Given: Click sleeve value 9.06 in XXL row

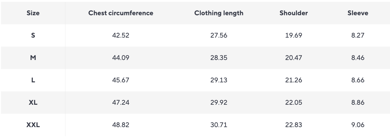Looking at the screenshot, I should tap(358, 125).
